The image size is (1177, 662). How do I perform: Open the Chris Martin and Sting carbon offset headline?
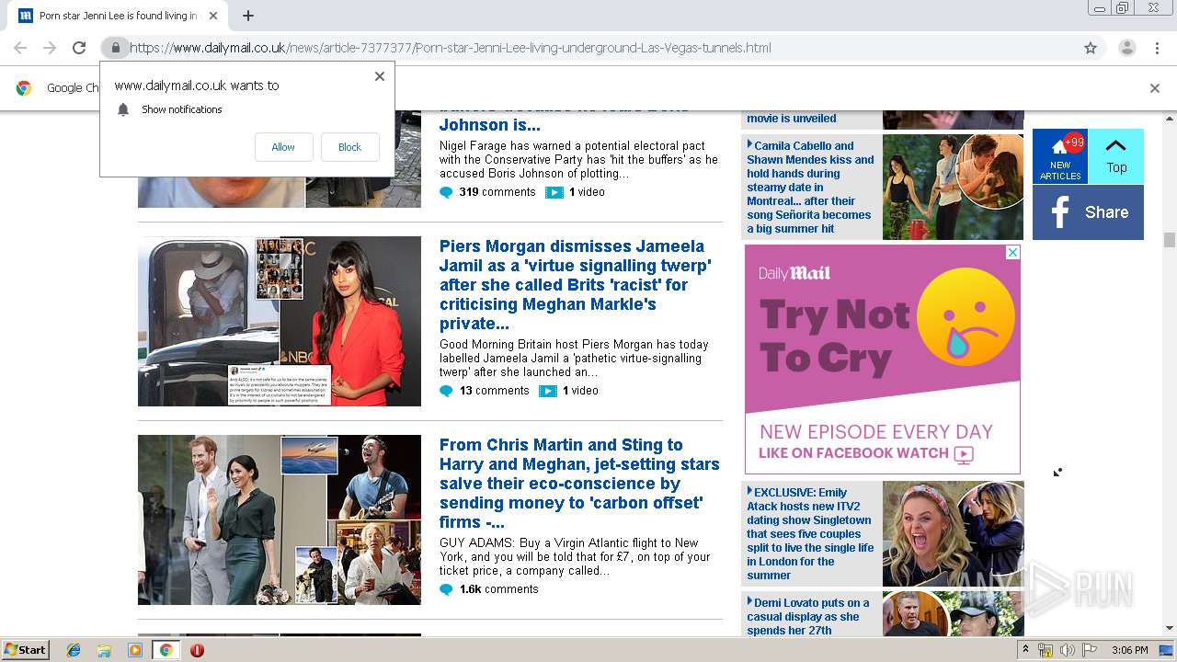pos(579,483)
